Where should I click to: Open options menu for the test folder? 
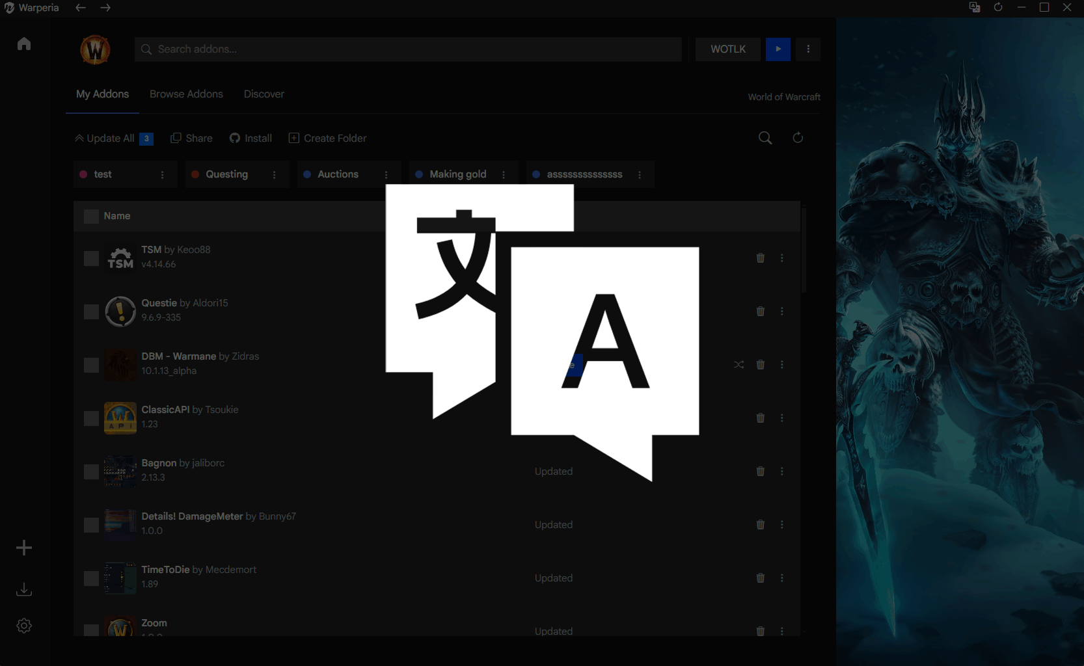(x=163, y=175)
